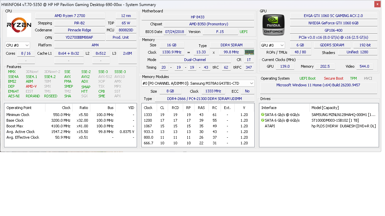Screen dimensions: 385x216
Task: Click the 8x64 + 8x32 L1 cache value
Action: click(x=69, y=53)
